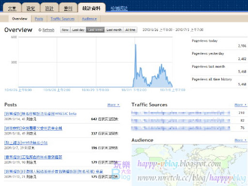Screen dimensions: 248x186
Task: Click the Posts section heading
Action: click(11, 105)
